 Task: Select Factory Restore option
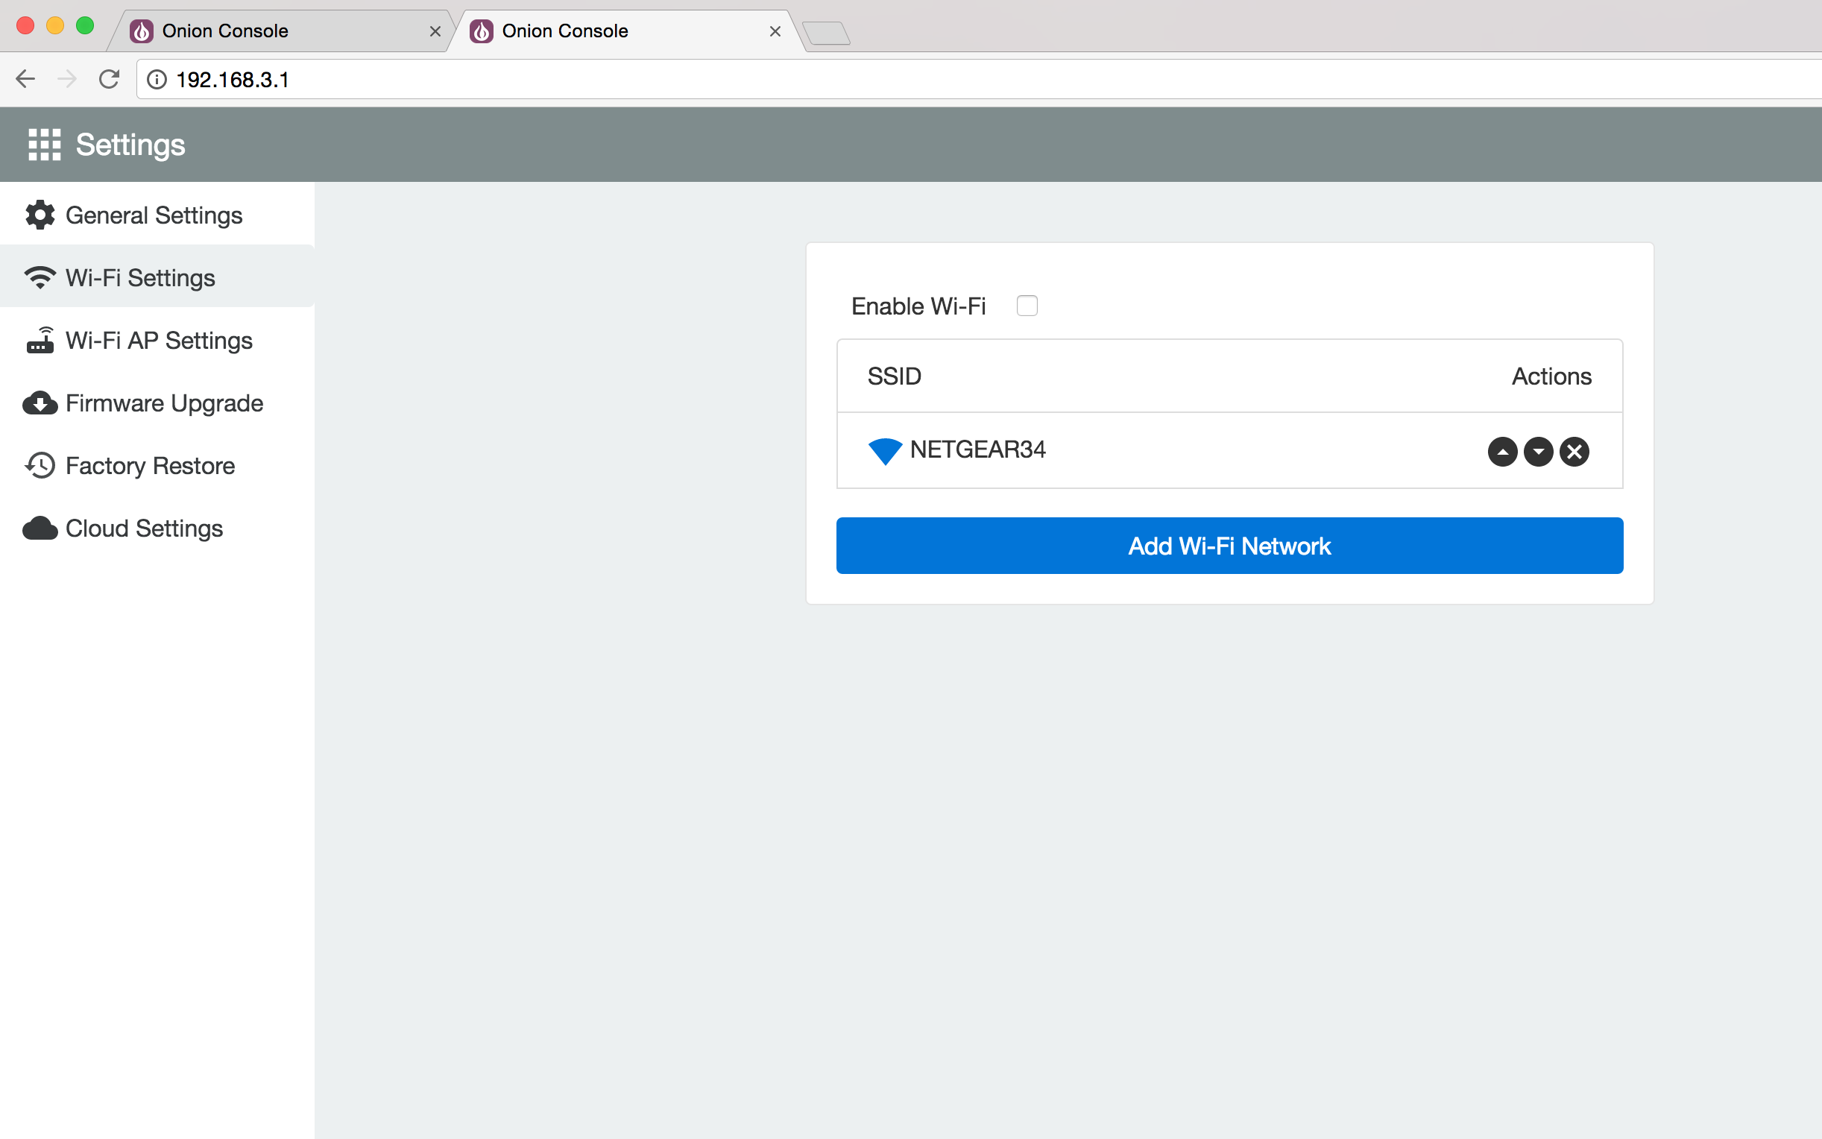148,466
